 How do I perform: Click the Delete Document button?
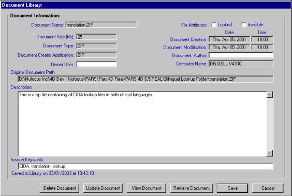tap(60, 188)
